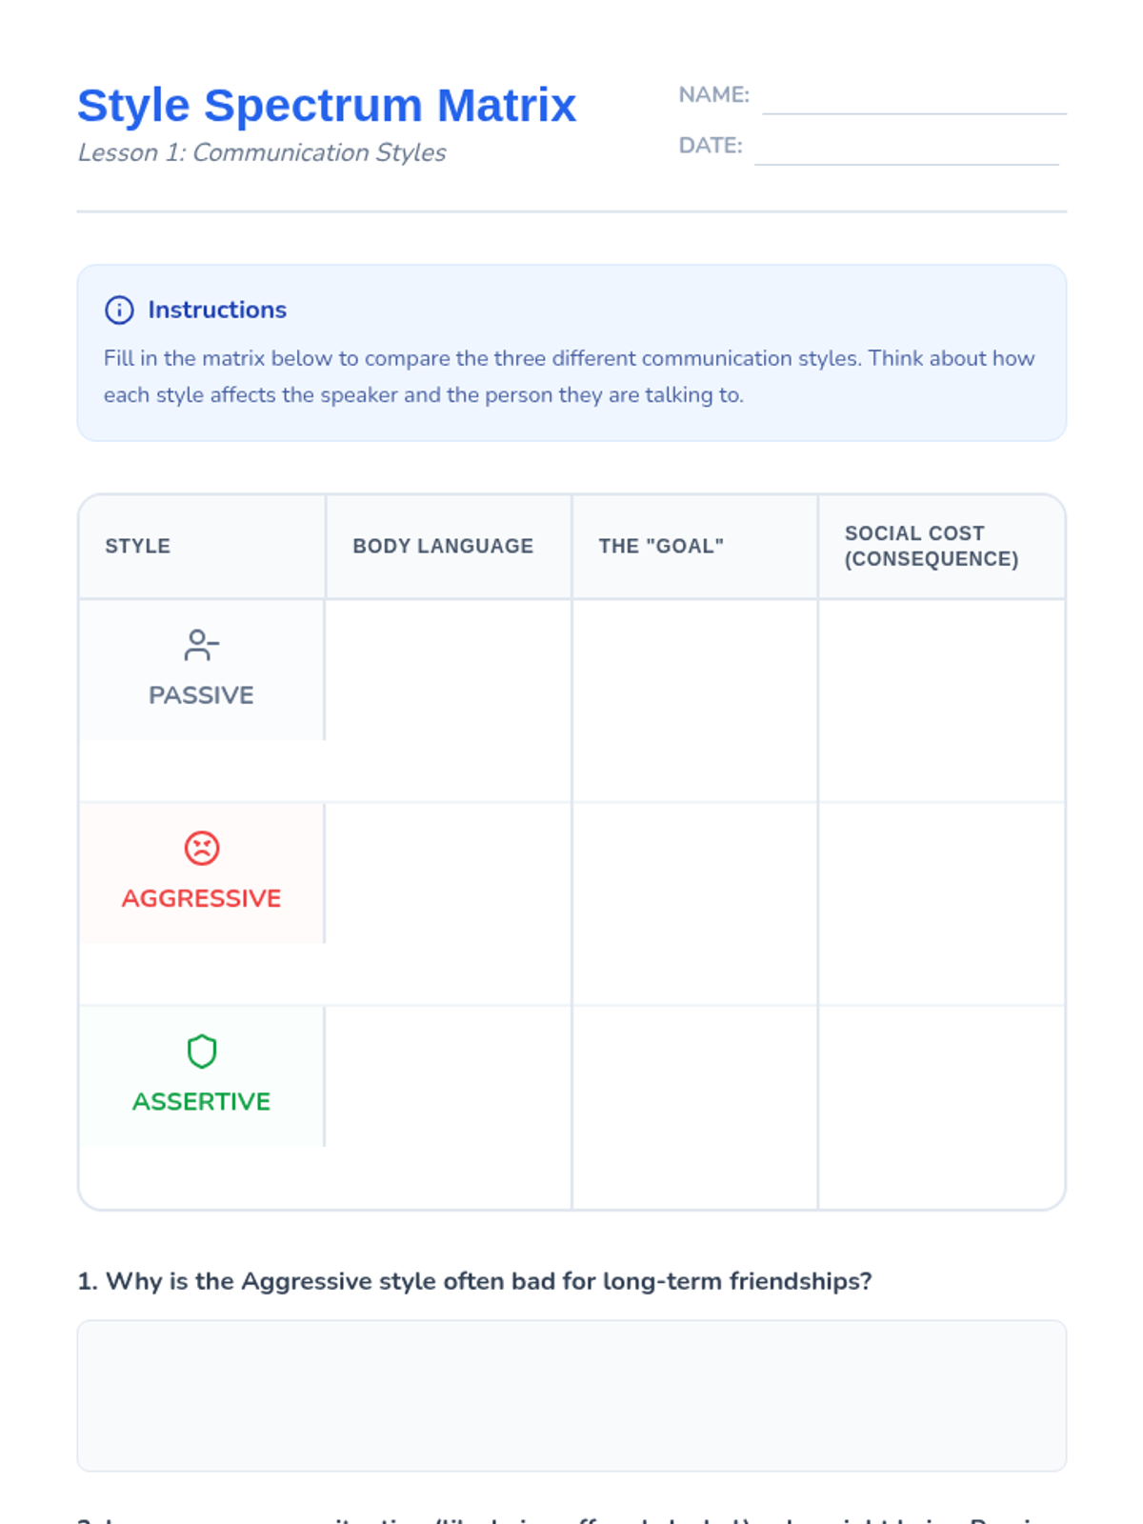Select the Assertive row Social Cost cell
The width and height of the screenshot is (1143, 1524).
point(941,1107)
